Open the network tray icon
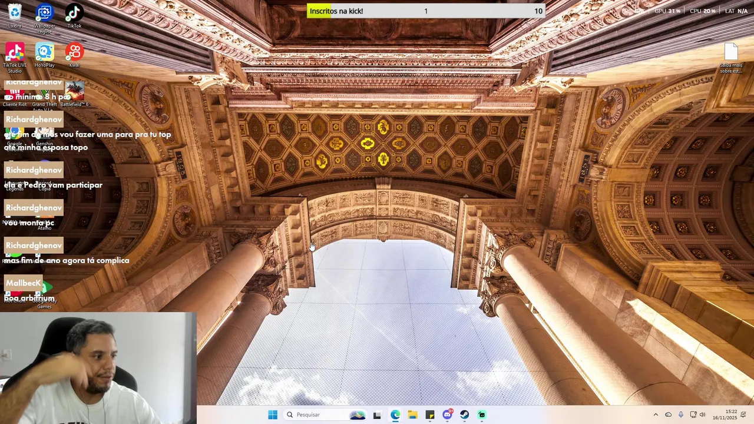The height and width of the screenshot is (424, 754). click(x=693, y=415)
